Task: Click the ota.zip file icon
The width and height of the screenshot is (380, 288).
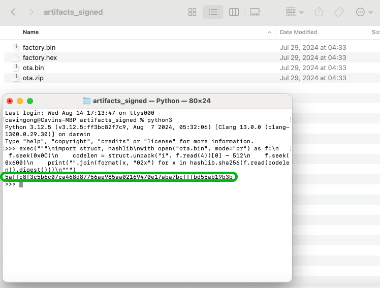Action: (16, 78)
